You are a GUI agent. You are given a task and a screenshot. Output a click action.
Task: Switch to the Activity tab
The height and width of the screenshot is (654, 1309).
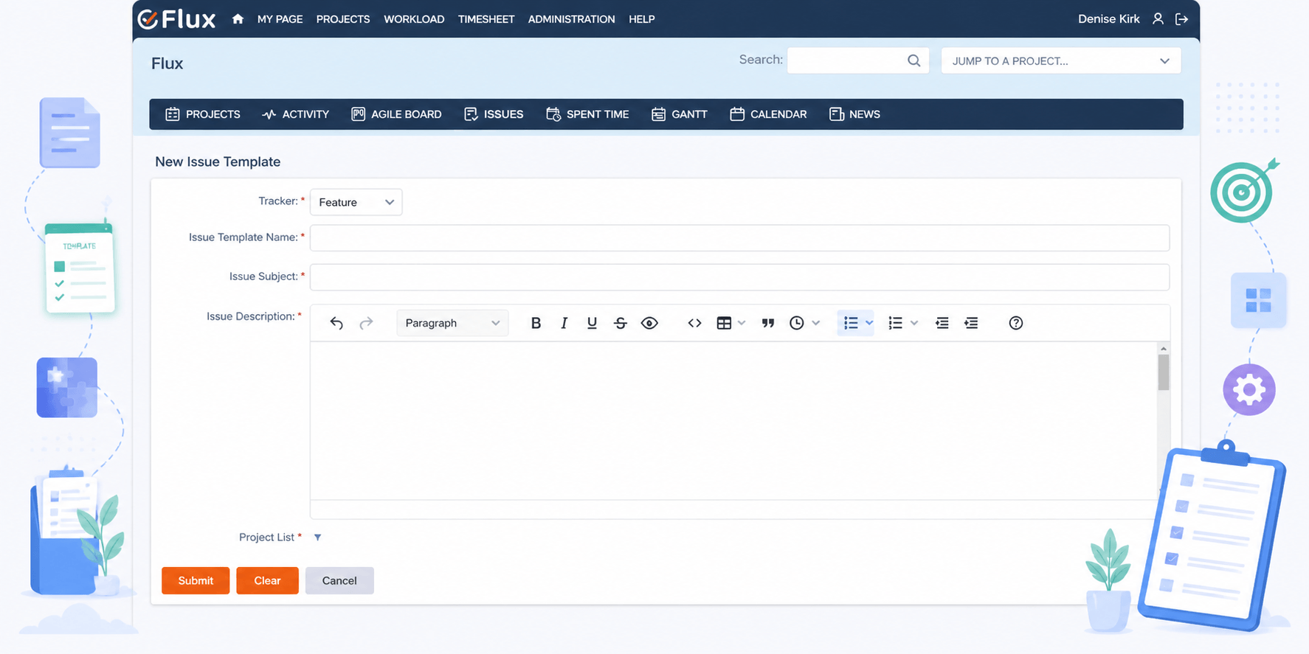click(x=295, y=114)
